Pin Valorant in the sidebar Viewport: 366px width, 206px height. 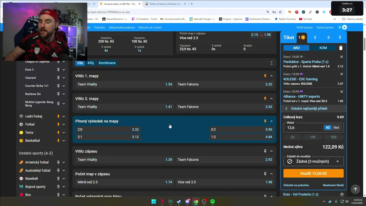point(58,78)
